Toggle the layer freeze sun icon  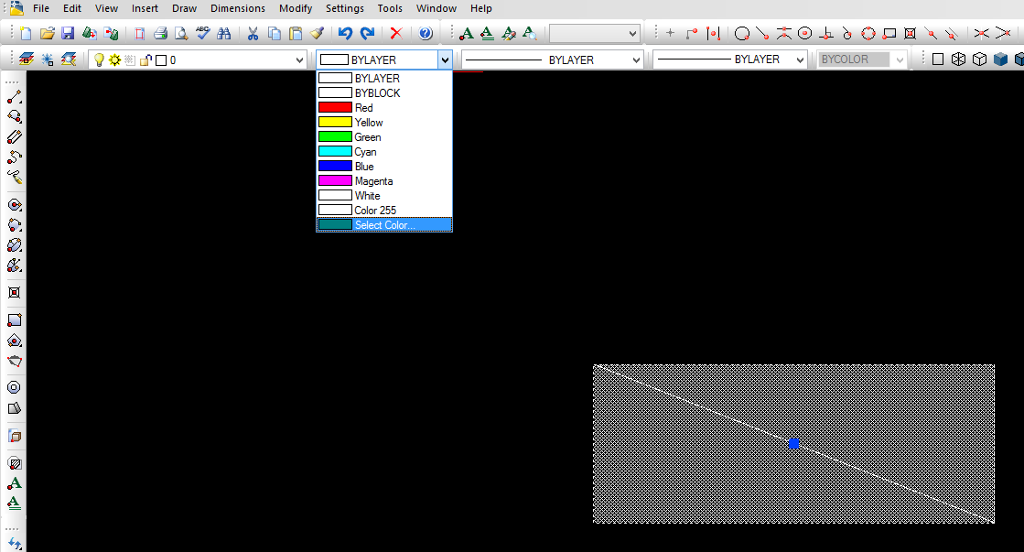point(115,60)
